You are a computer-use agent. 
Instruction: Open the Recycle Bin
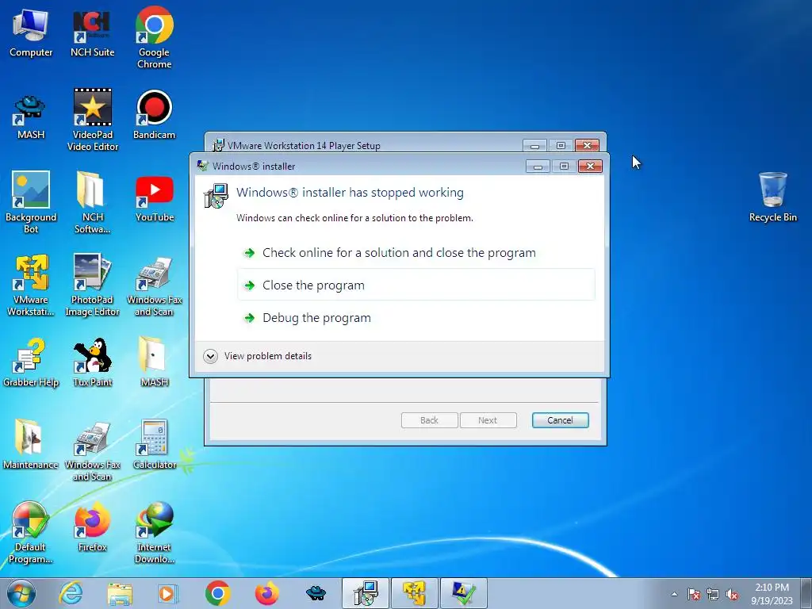click(x=772, y=197)
